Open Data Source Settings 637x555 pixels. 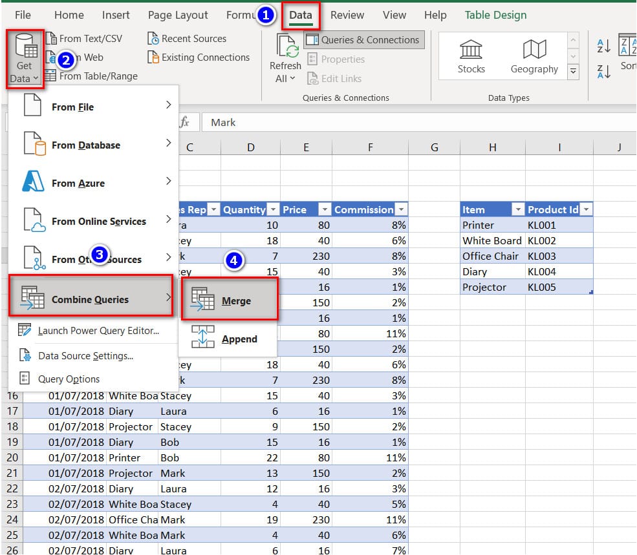coord(85,355)
